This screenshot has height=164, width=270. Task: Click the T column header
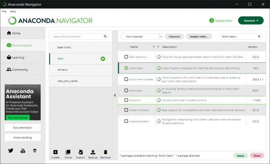click(158, 47)
